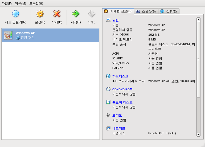Switch to the Snapshots (스냅샷) tab

point(146,11)
